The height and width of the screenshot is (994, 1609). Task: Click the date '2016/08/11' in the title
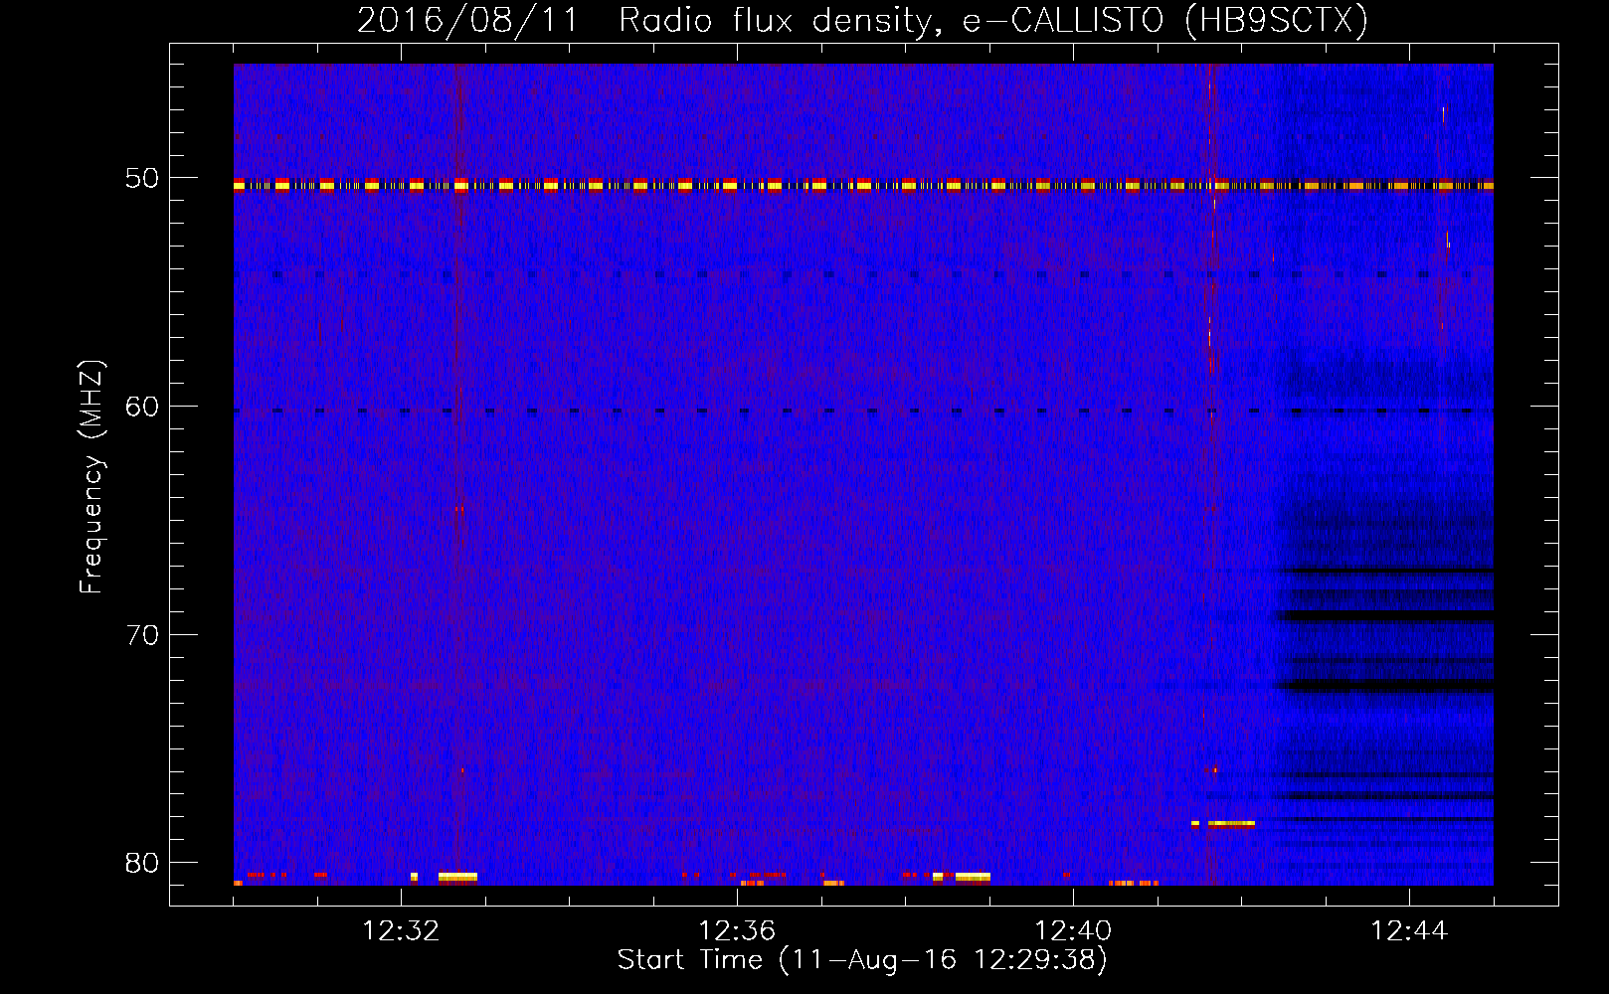click(467, 20)
